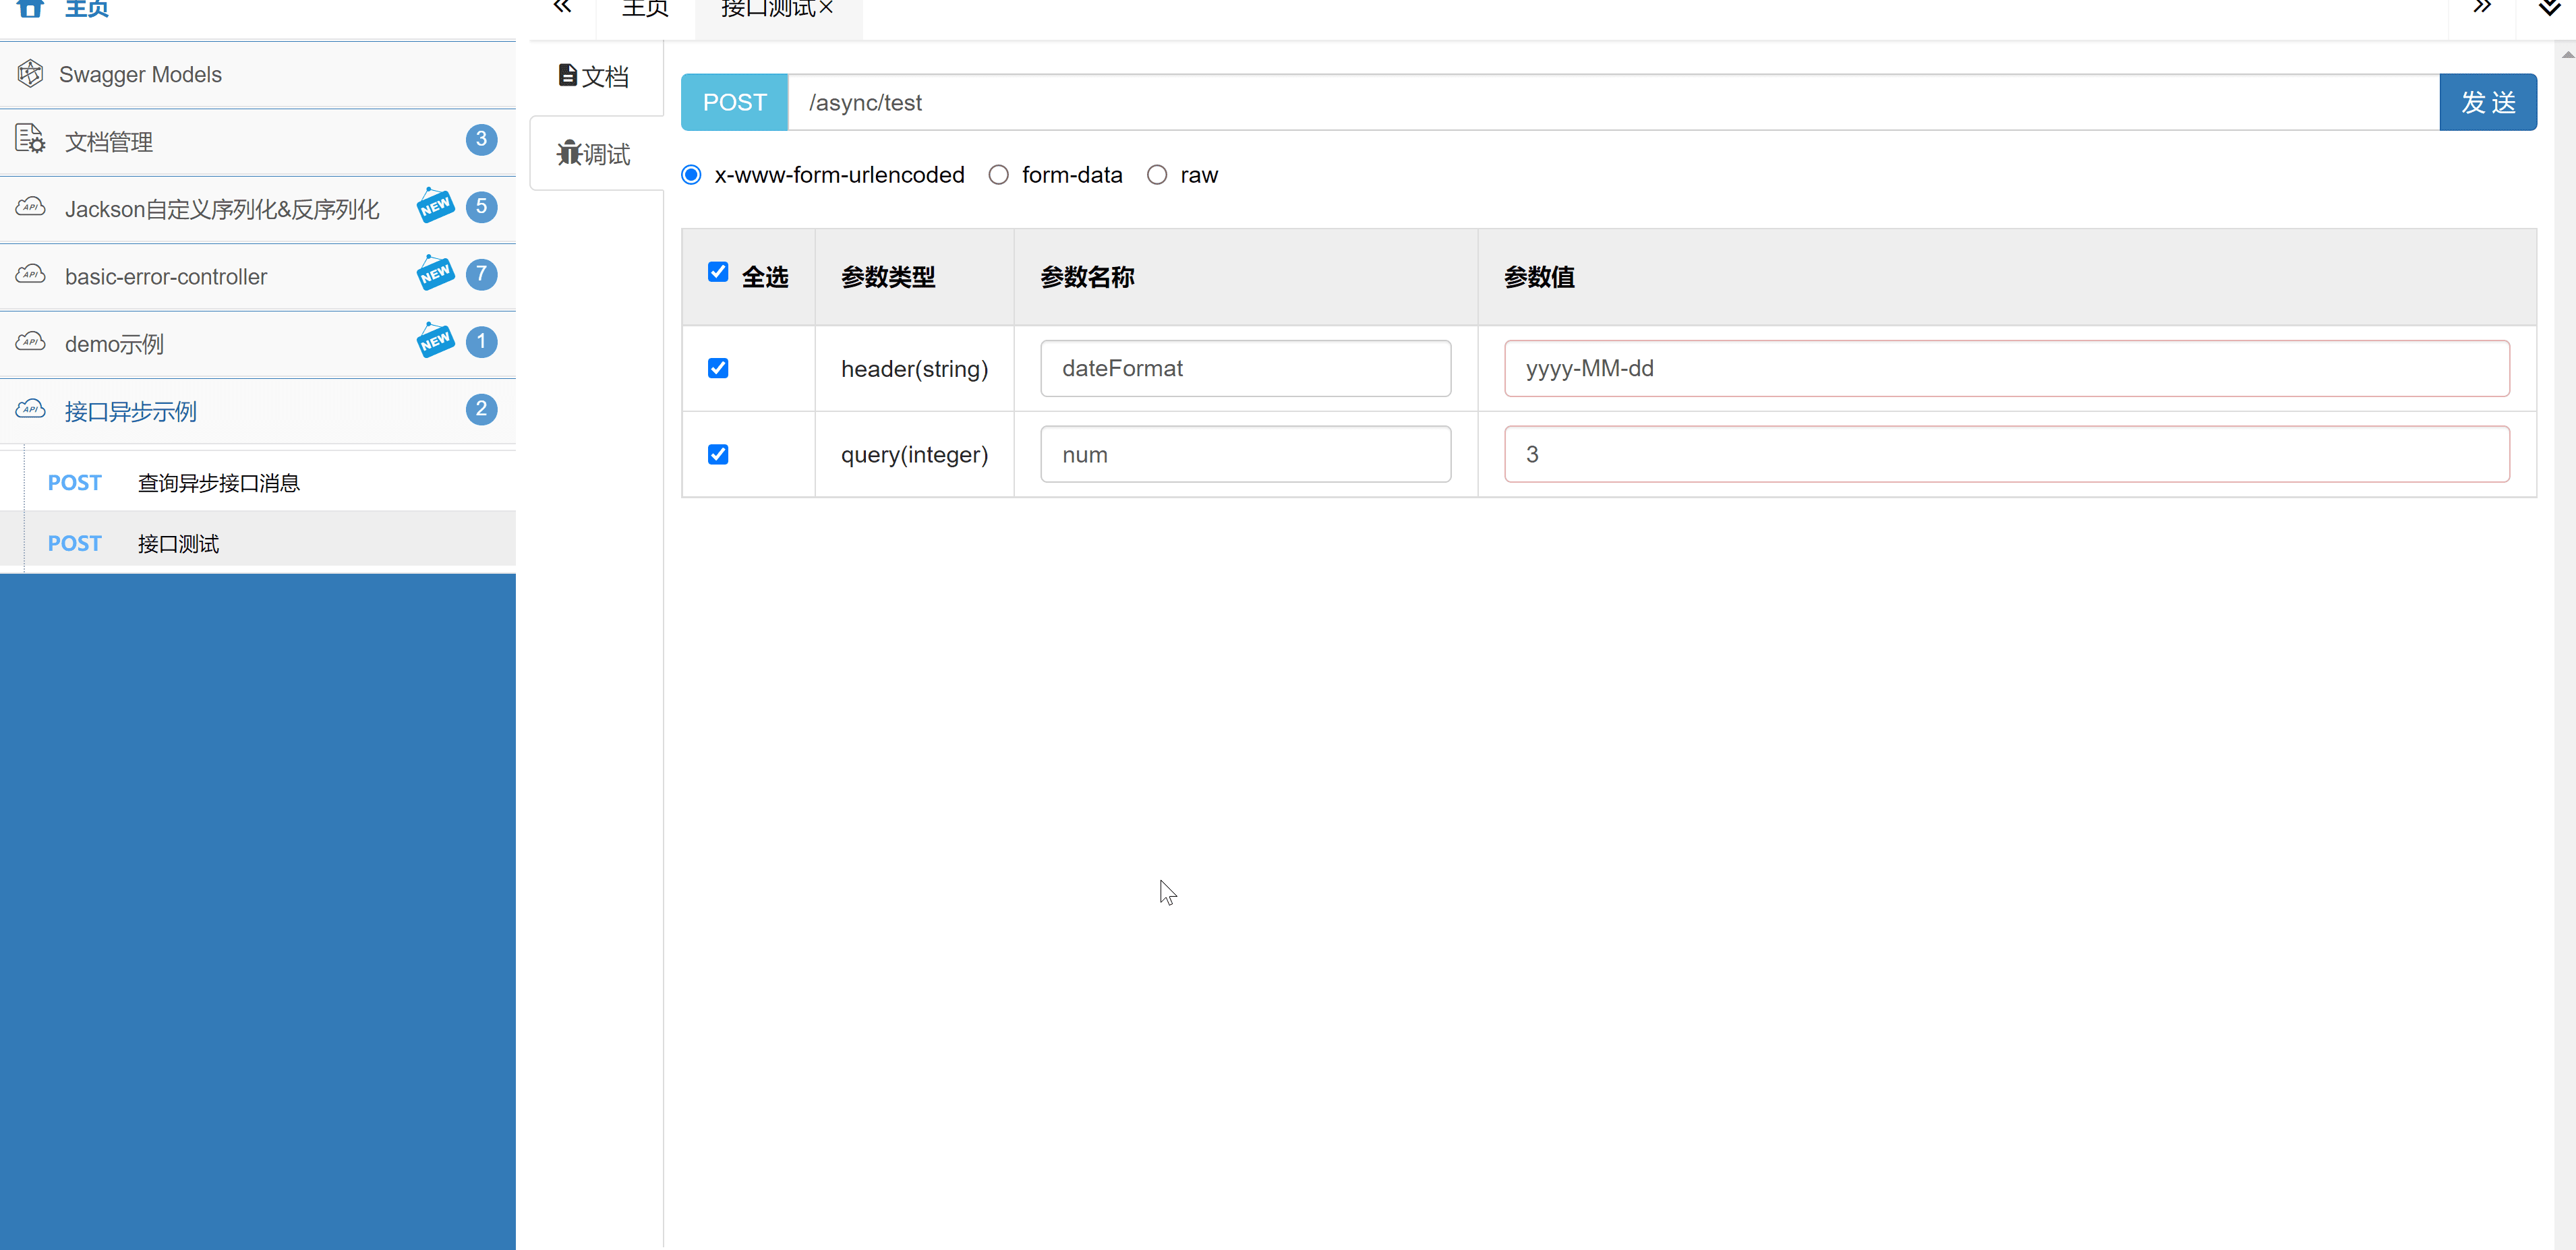2576x1250 pixels.
Task: Click the count badge 2 on 接口异步示例
Action: pos(481,409)
